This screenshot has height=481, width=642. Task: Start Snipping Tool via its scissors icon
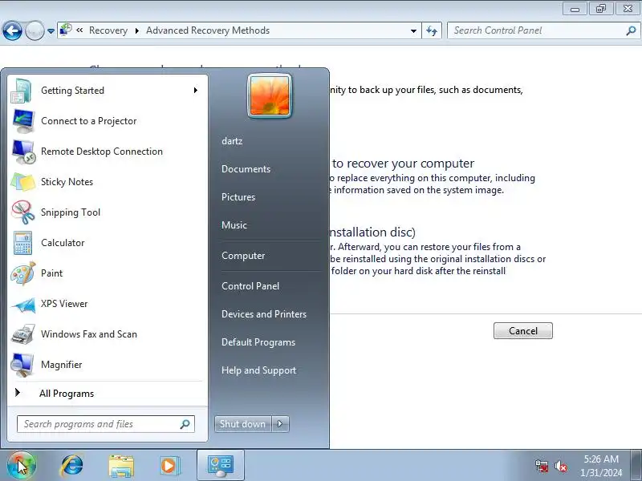(23, 212)
